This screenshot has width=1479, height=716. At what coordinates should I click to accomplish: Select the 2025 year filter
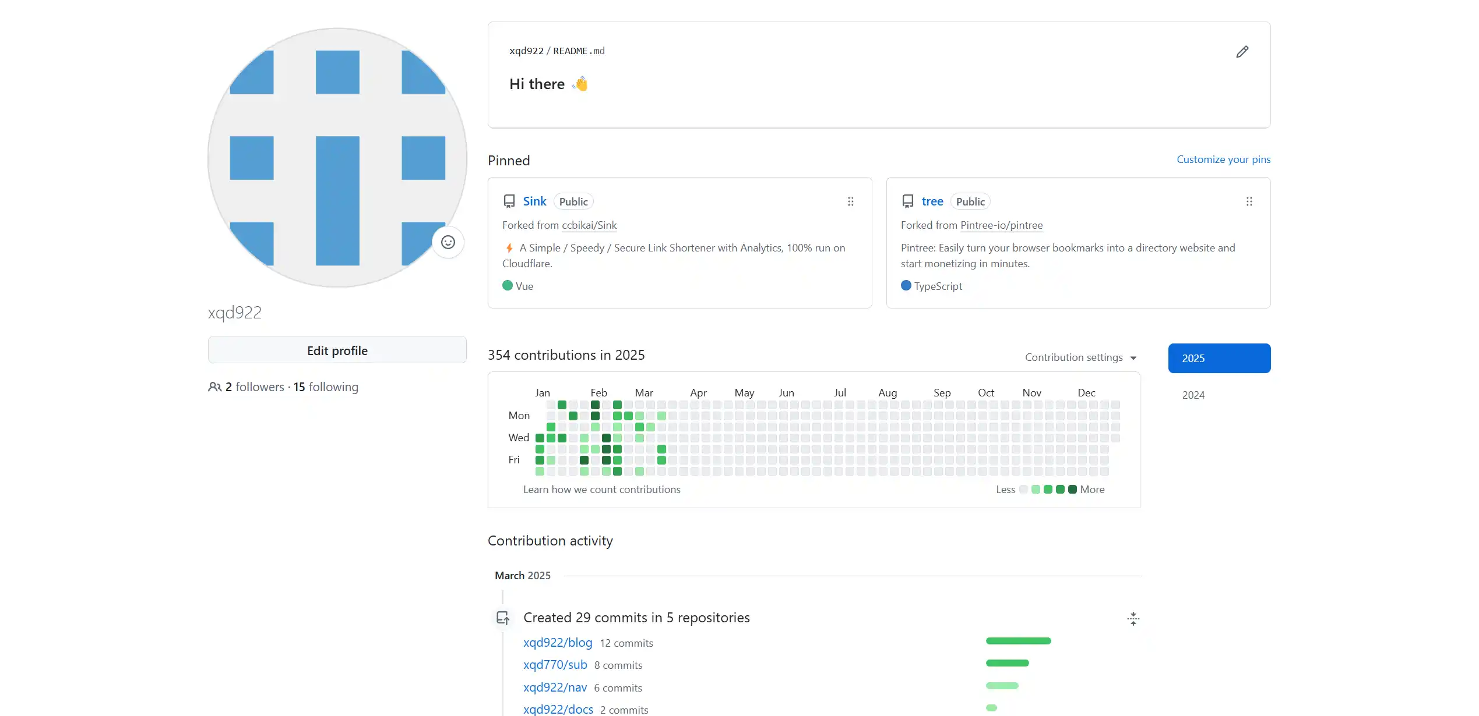click(1219, 358)
